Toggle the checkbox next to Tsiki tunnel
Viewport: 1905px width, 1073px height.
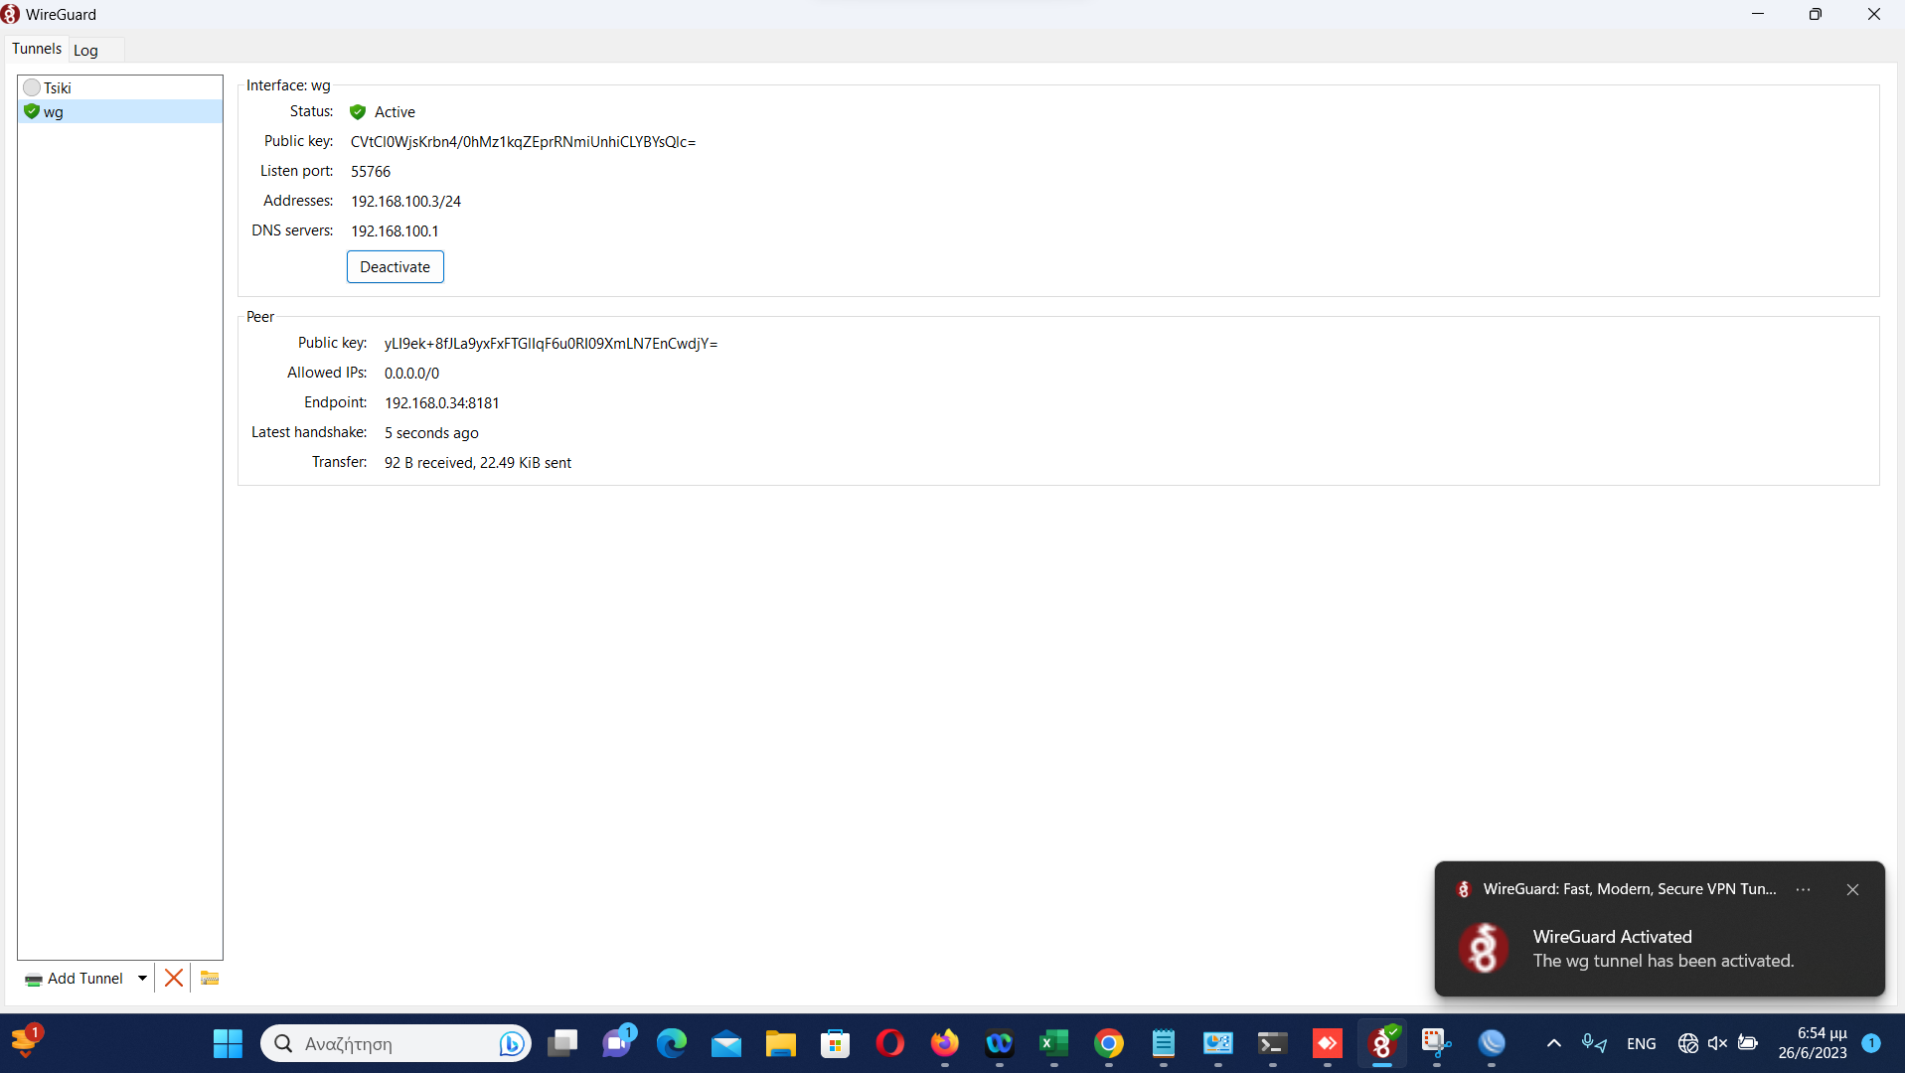pyautogui.click(x=31, y=87)
